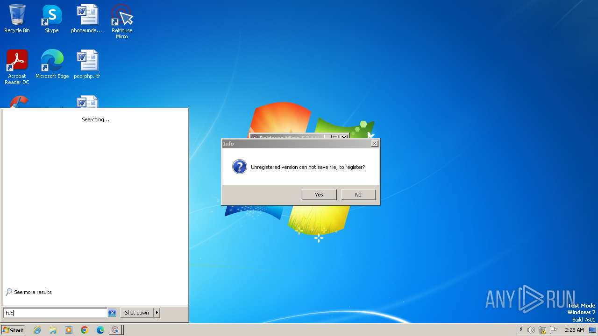The image size is (598, 336).
Task: Expand the Shut down options arrow
Action: (x=157, y=313)
